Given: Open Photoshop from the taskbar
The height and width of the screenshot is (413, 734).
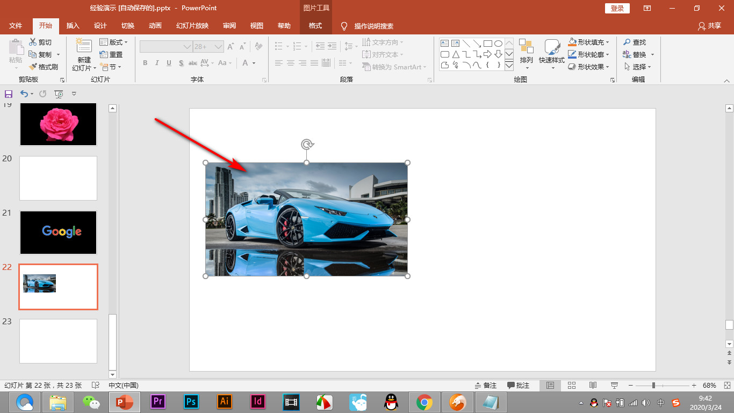Looking at the screenshot, I should pos(191,402).
